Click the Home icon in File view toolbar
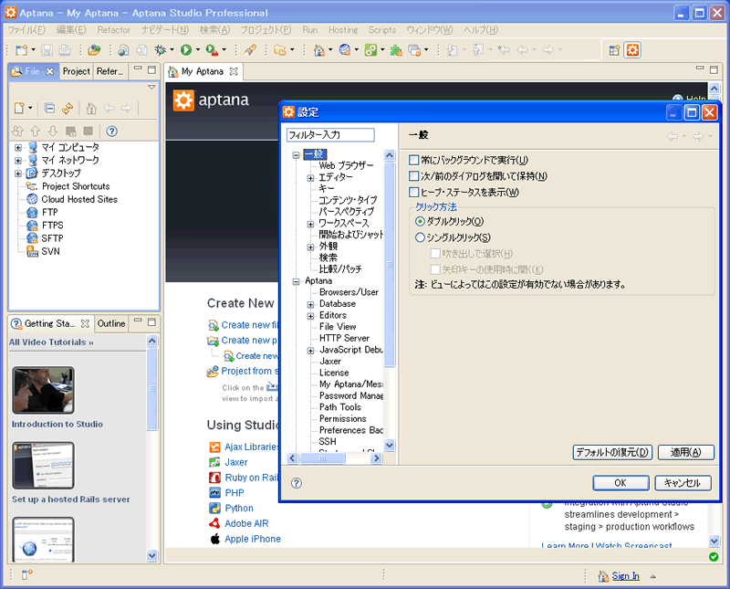The height and width of the screenshot is (589, 730). (91, 108)
